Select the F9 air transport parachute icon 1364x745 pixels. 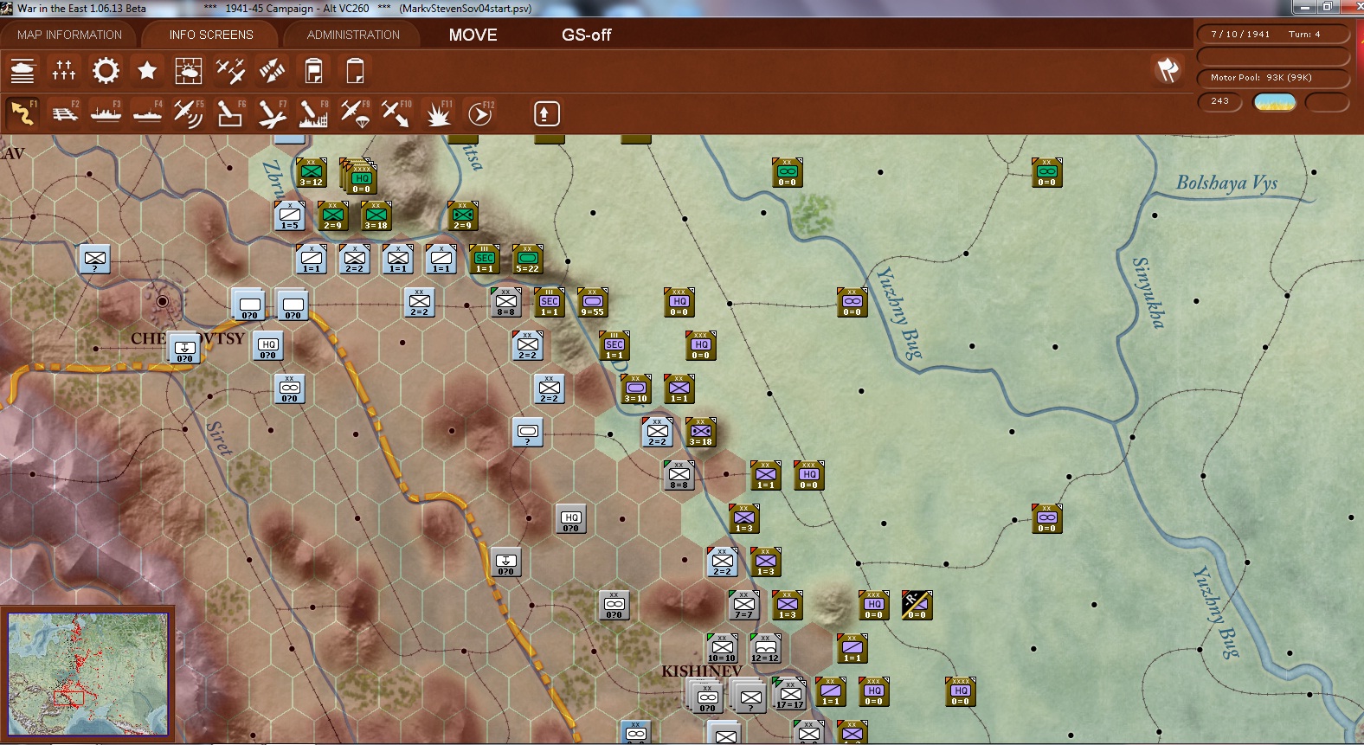pyautogui.click(x=355, y=113)
